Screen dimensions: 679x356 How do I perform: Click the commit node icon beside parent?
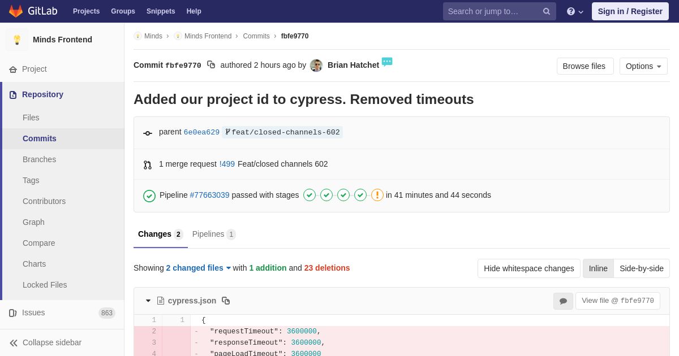point(148,133)
